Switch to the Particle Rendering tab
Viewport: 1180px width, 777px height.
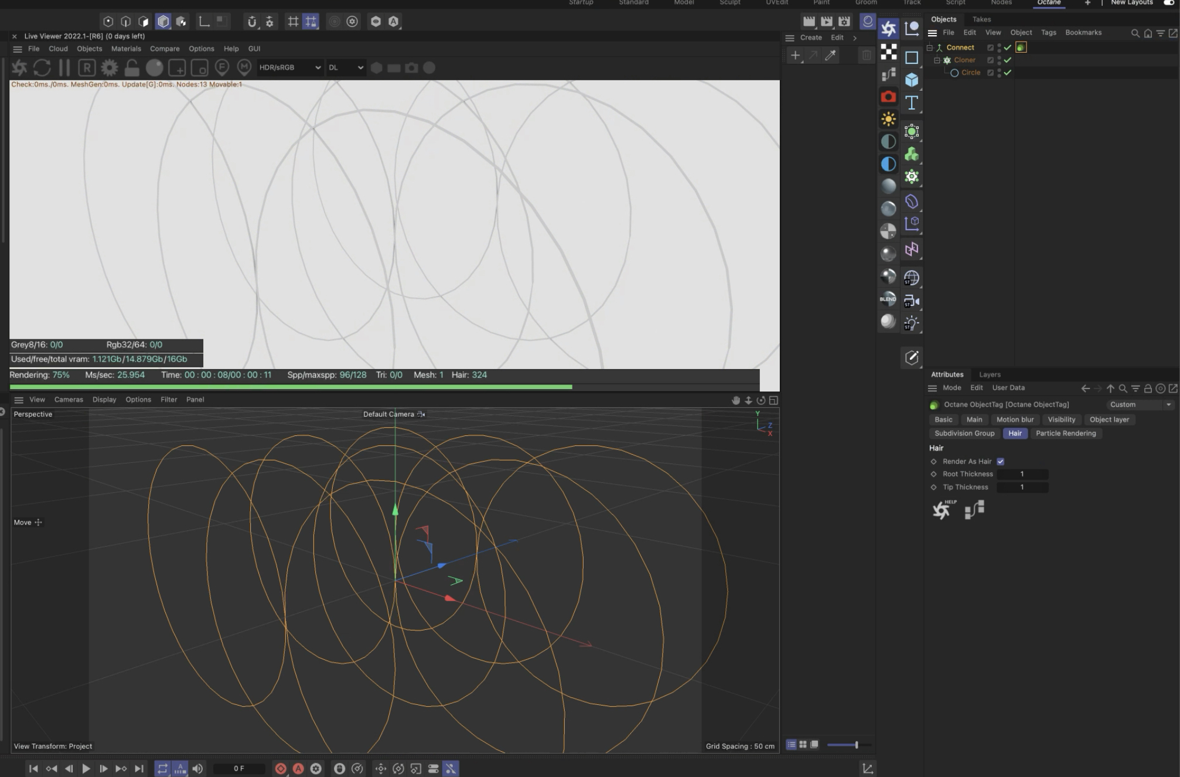(x=1065, y=434)
